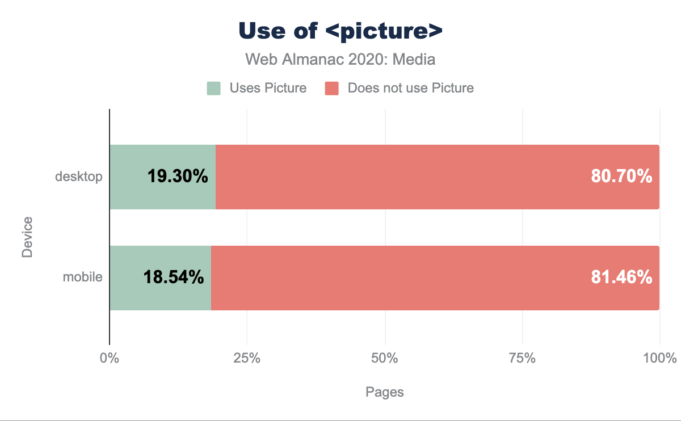This screenshot has width=681, height=421.
Task: Click the "desktop" category axis label
Action: 79,176
